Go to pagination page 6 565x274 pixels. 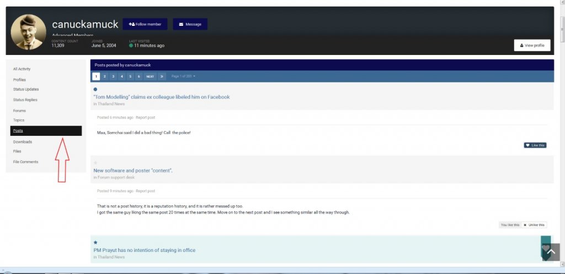(138, 76)
